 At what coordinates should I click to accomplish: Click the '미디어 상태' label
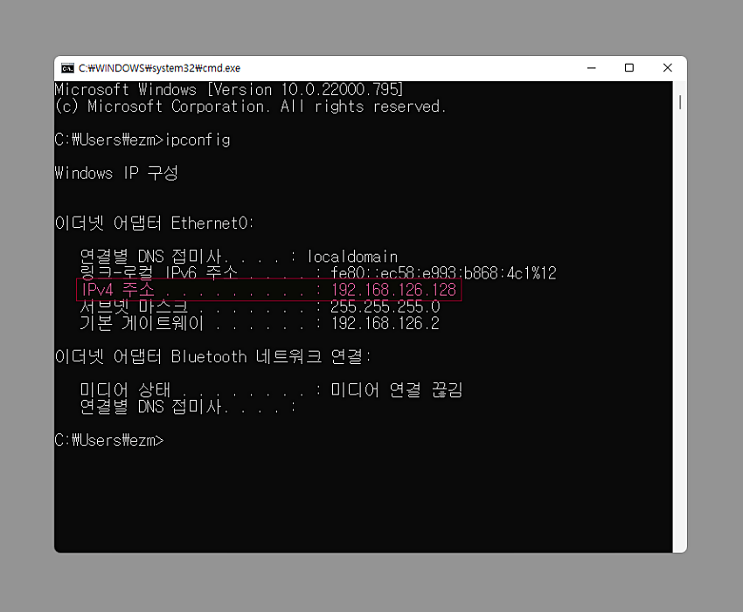(x=125, y=390)
